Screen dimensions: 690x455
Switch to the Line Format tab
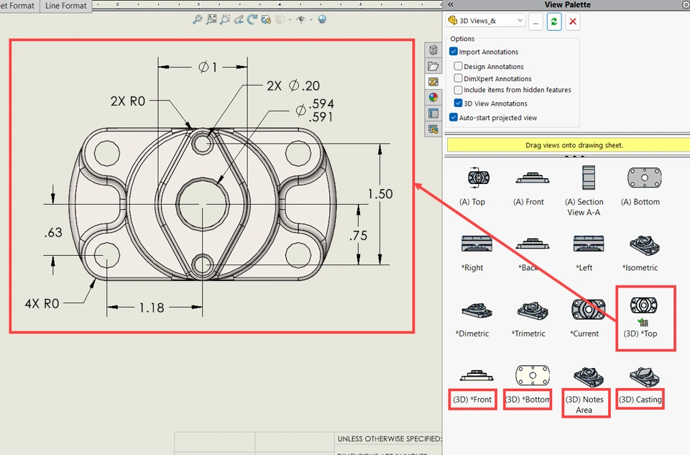(x=66, y=6)
